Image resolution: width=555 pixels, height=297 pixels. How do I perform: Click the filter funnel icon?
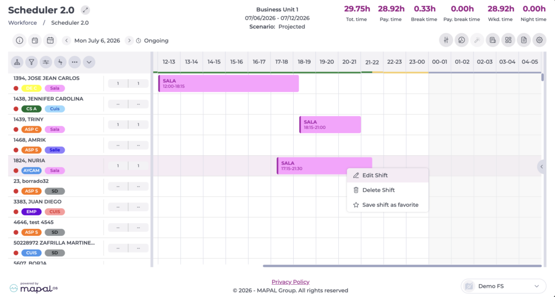[31, 62]
